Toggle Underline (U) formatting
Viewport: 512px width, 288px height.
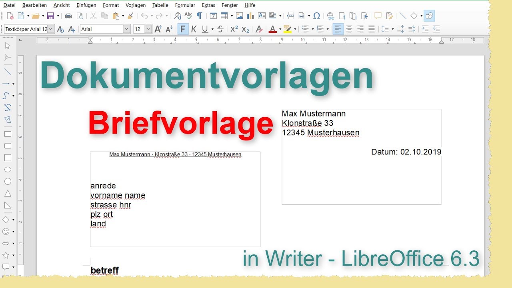[205, 29]
